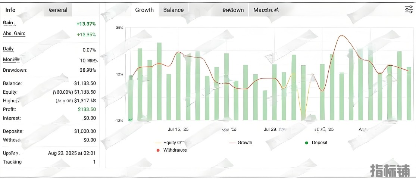
Task: Select the General tab
Action: click(x=58, y=10)
